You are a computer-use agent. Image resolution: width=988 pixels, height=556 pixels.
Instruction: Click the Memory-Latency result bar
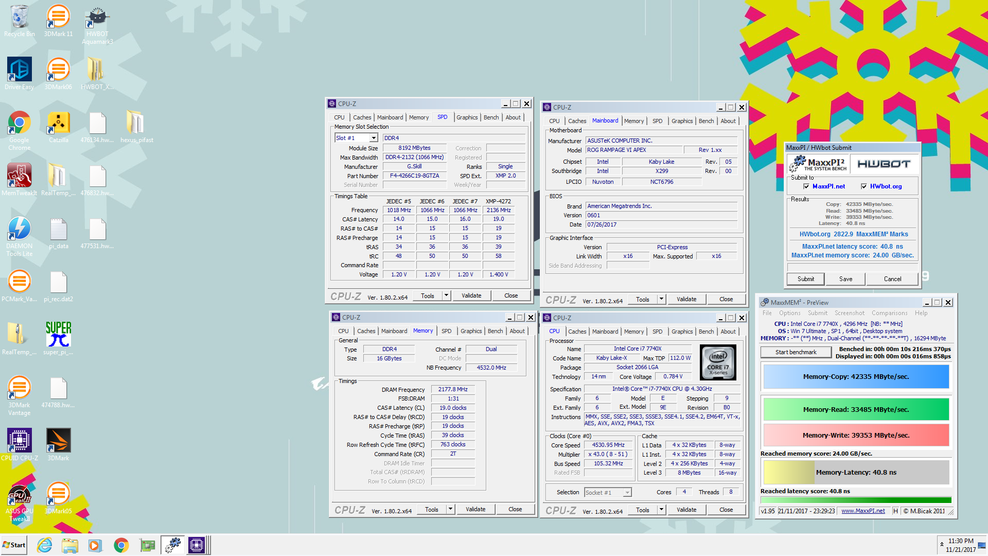coord(856,472)
